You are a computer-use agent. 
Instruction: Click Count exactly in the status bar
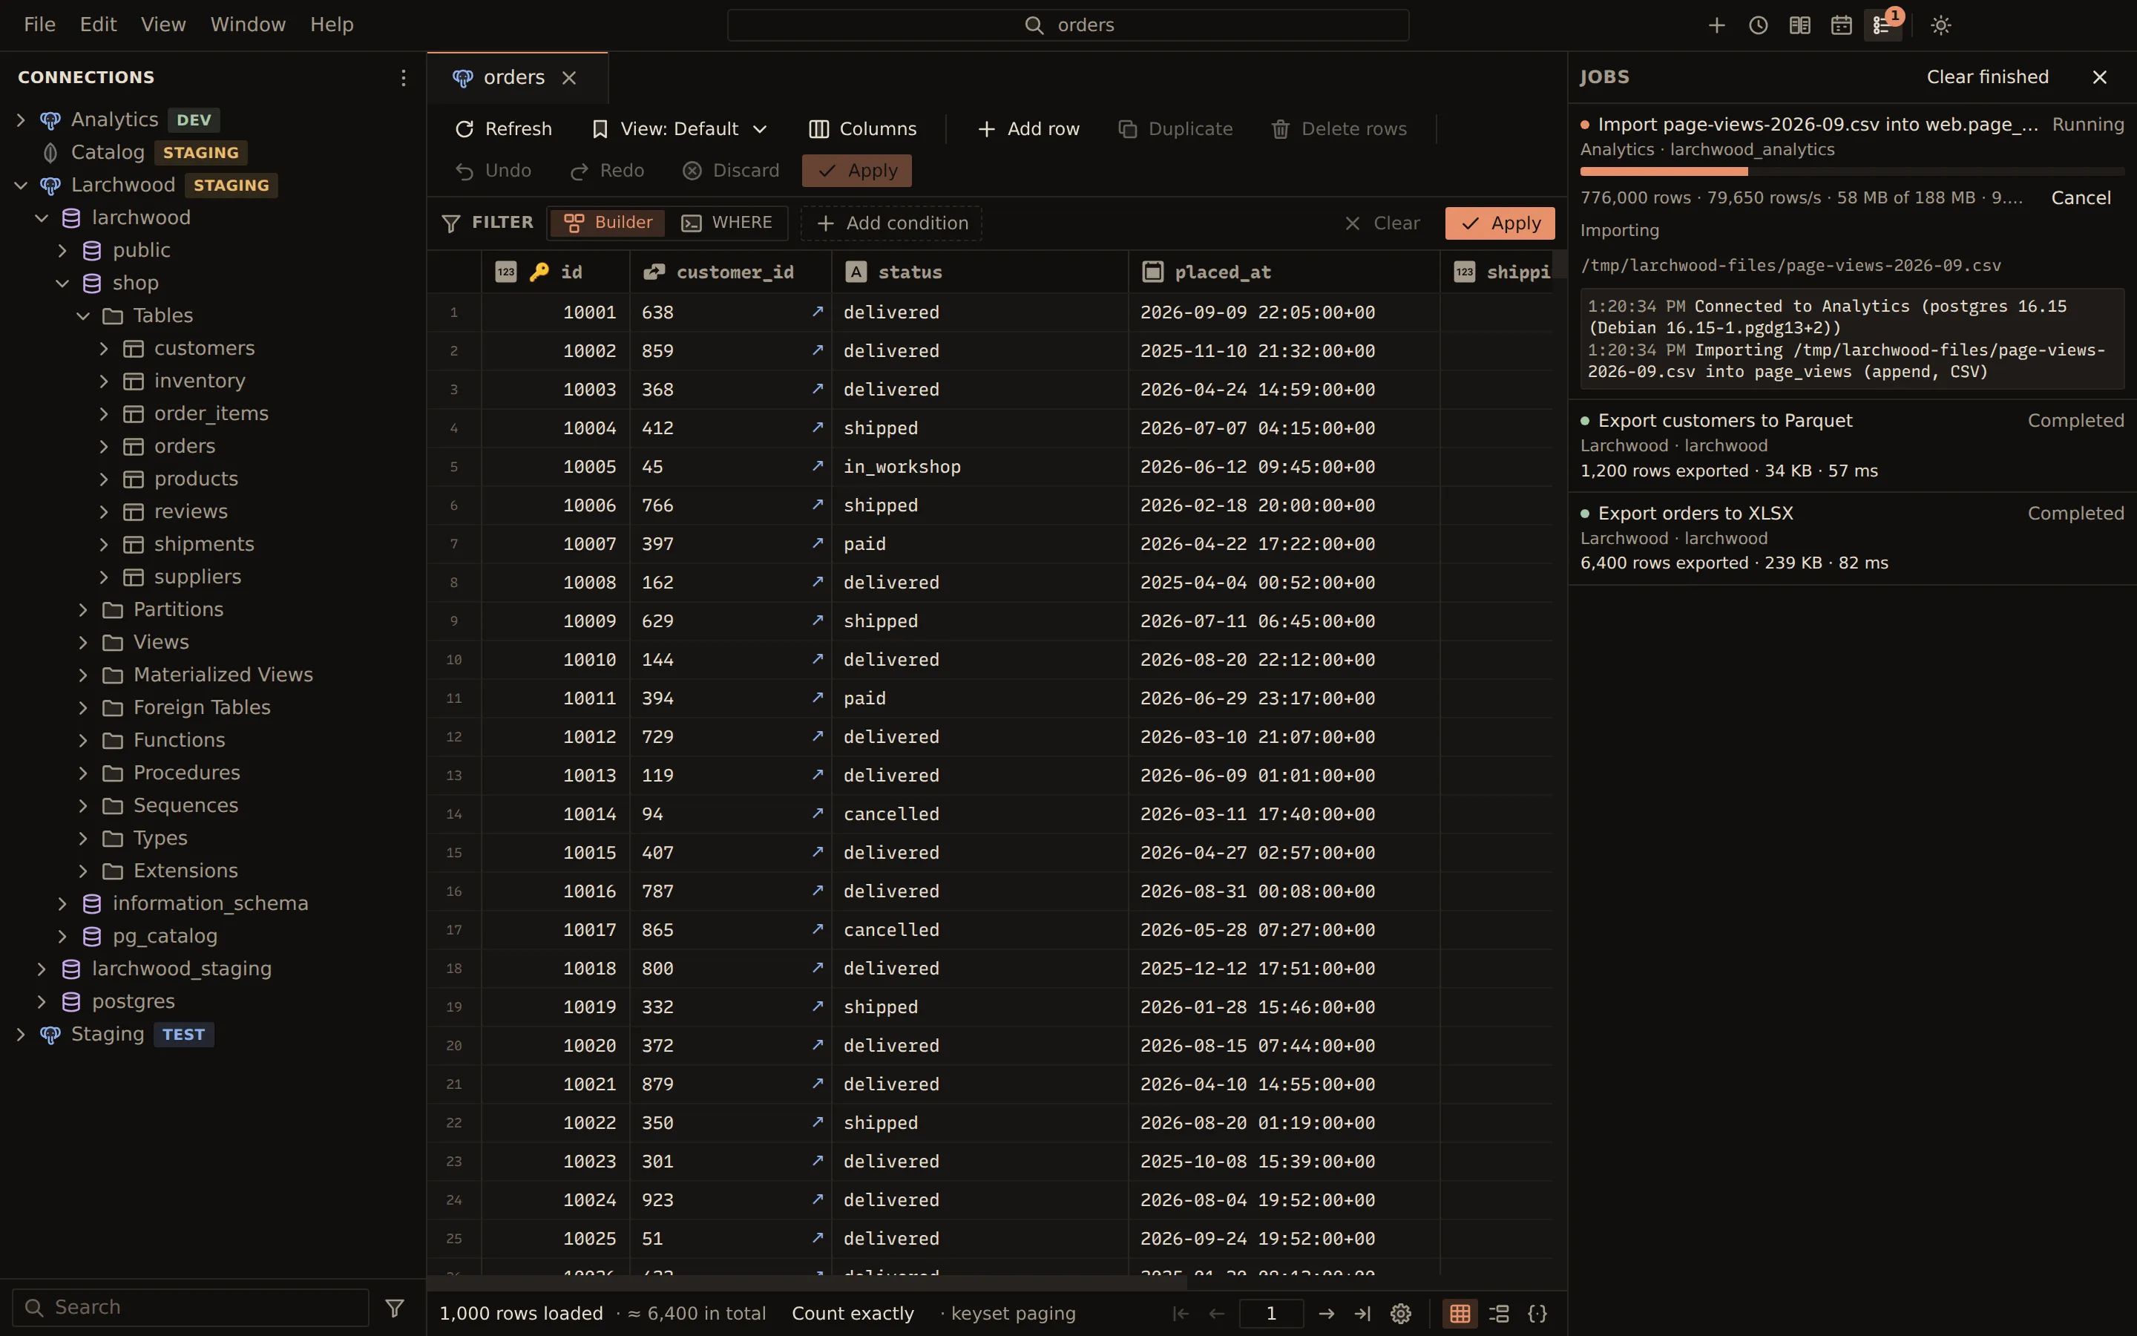[x=853, y=1314]
